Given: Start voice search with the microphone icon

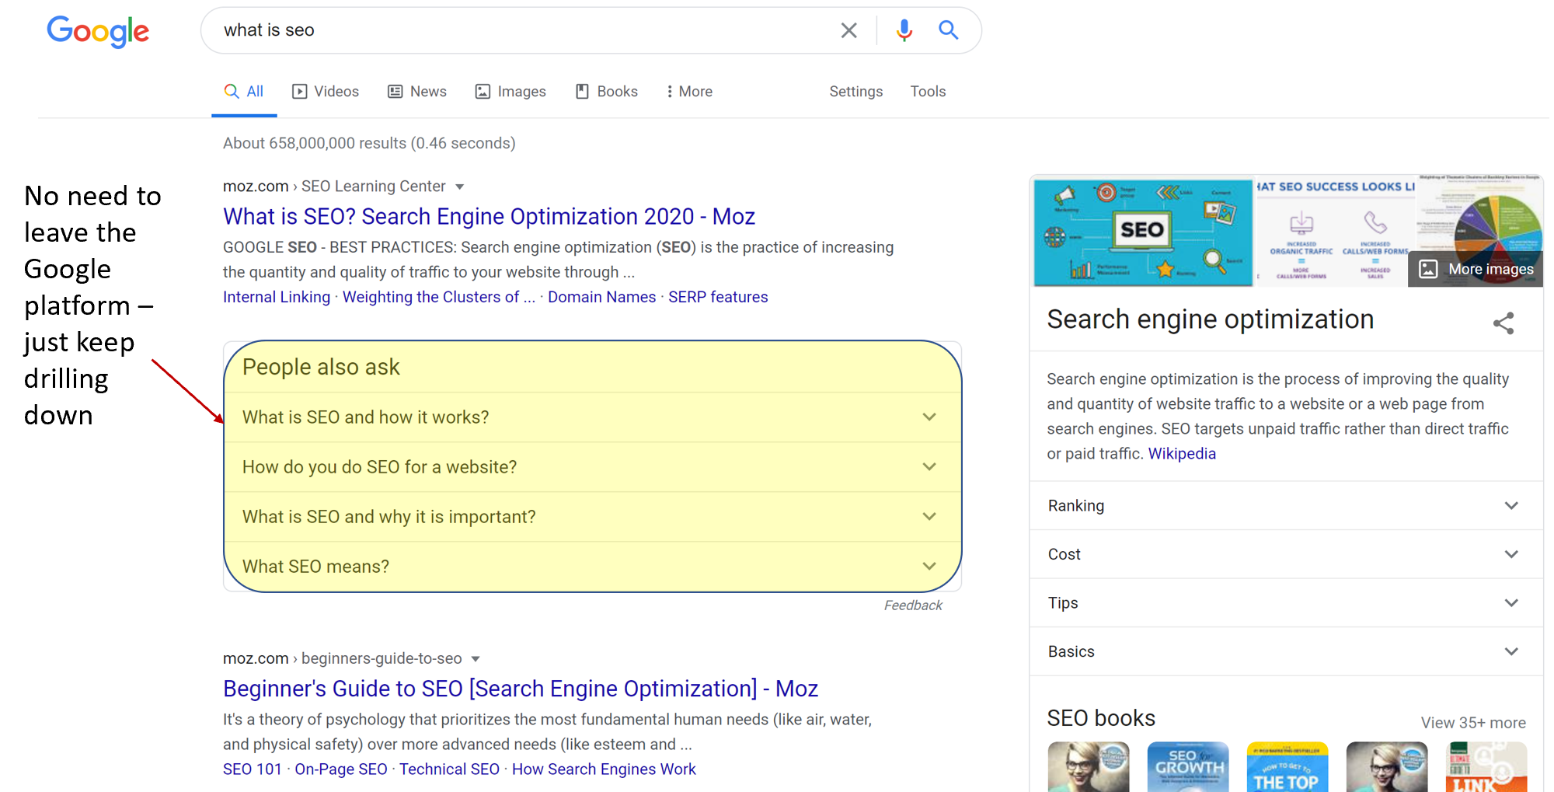Looking at the screenshot, I should pos(904,30).
